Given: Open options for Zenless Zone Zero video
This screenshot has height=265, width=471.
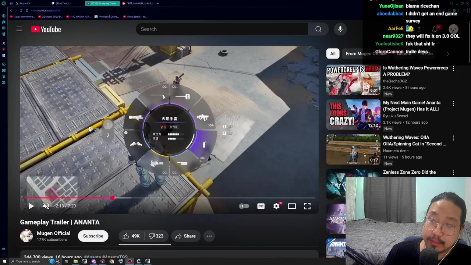Looking at the screenshot, I should click(453, 173).
